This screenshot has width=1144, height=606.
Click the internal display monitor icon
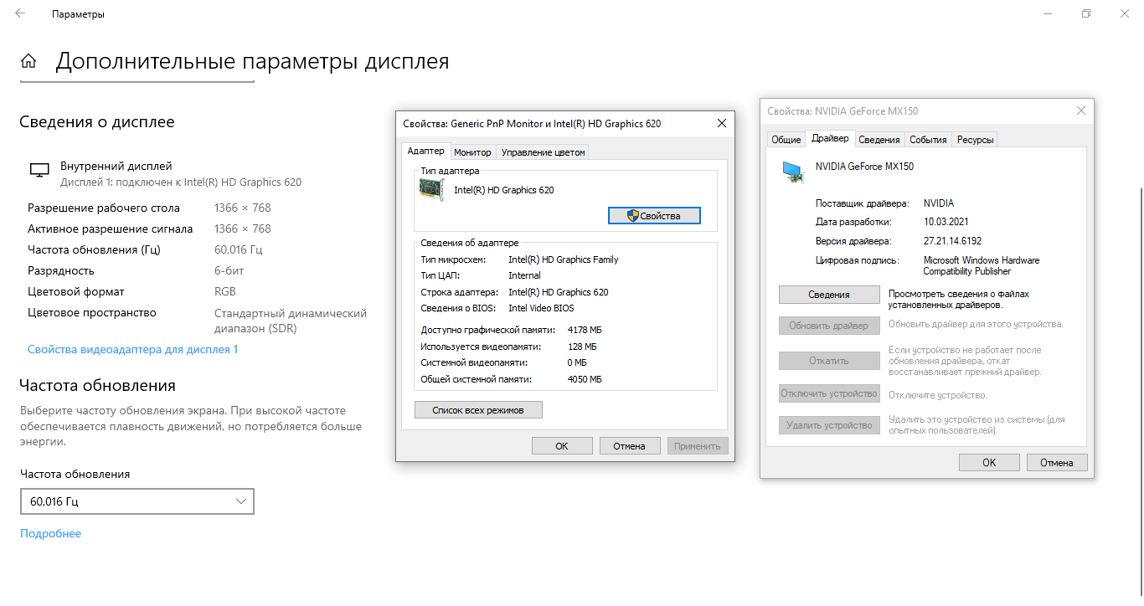click(39, 170)
